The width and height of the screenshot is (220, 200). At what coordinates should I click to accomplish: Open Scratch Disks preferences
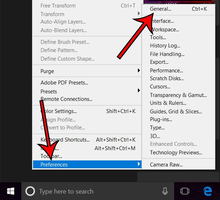[167, 78]
